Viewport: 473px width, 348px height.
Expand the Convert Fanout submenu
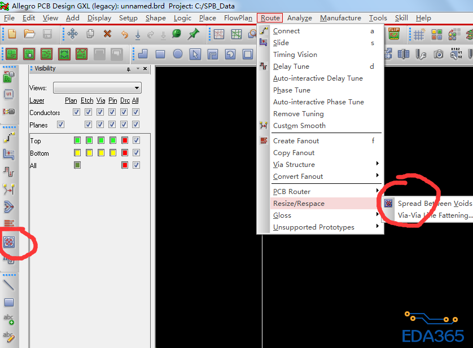(x=327, y=177)
